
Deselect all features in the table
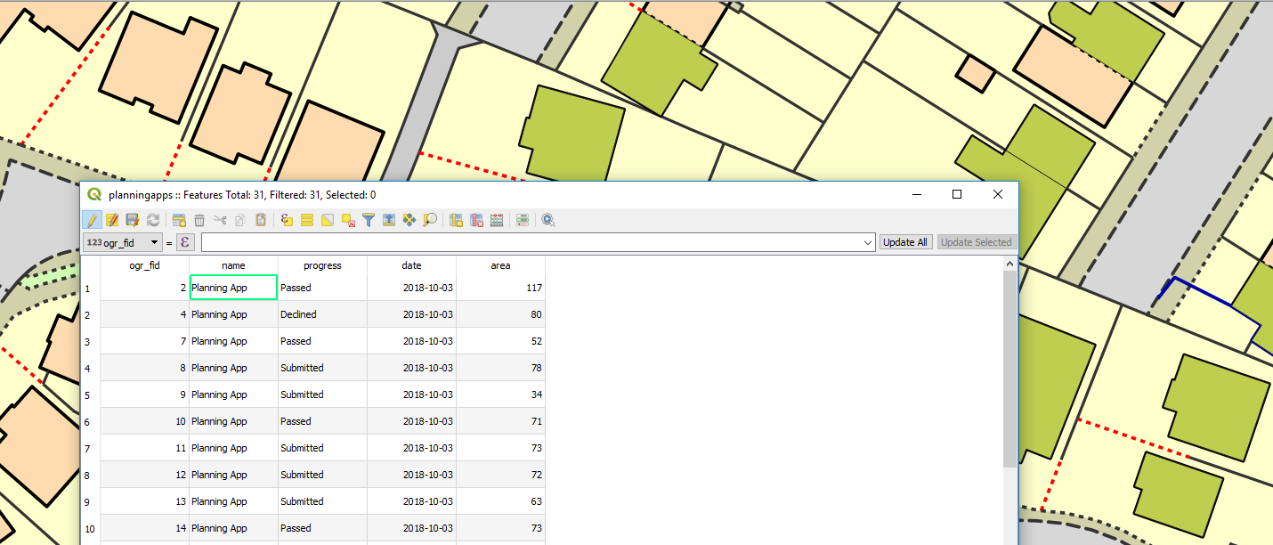(347, 220)
